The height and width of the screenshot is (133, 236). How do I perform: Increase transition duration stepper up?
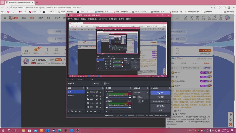click(x=147, y=96)
